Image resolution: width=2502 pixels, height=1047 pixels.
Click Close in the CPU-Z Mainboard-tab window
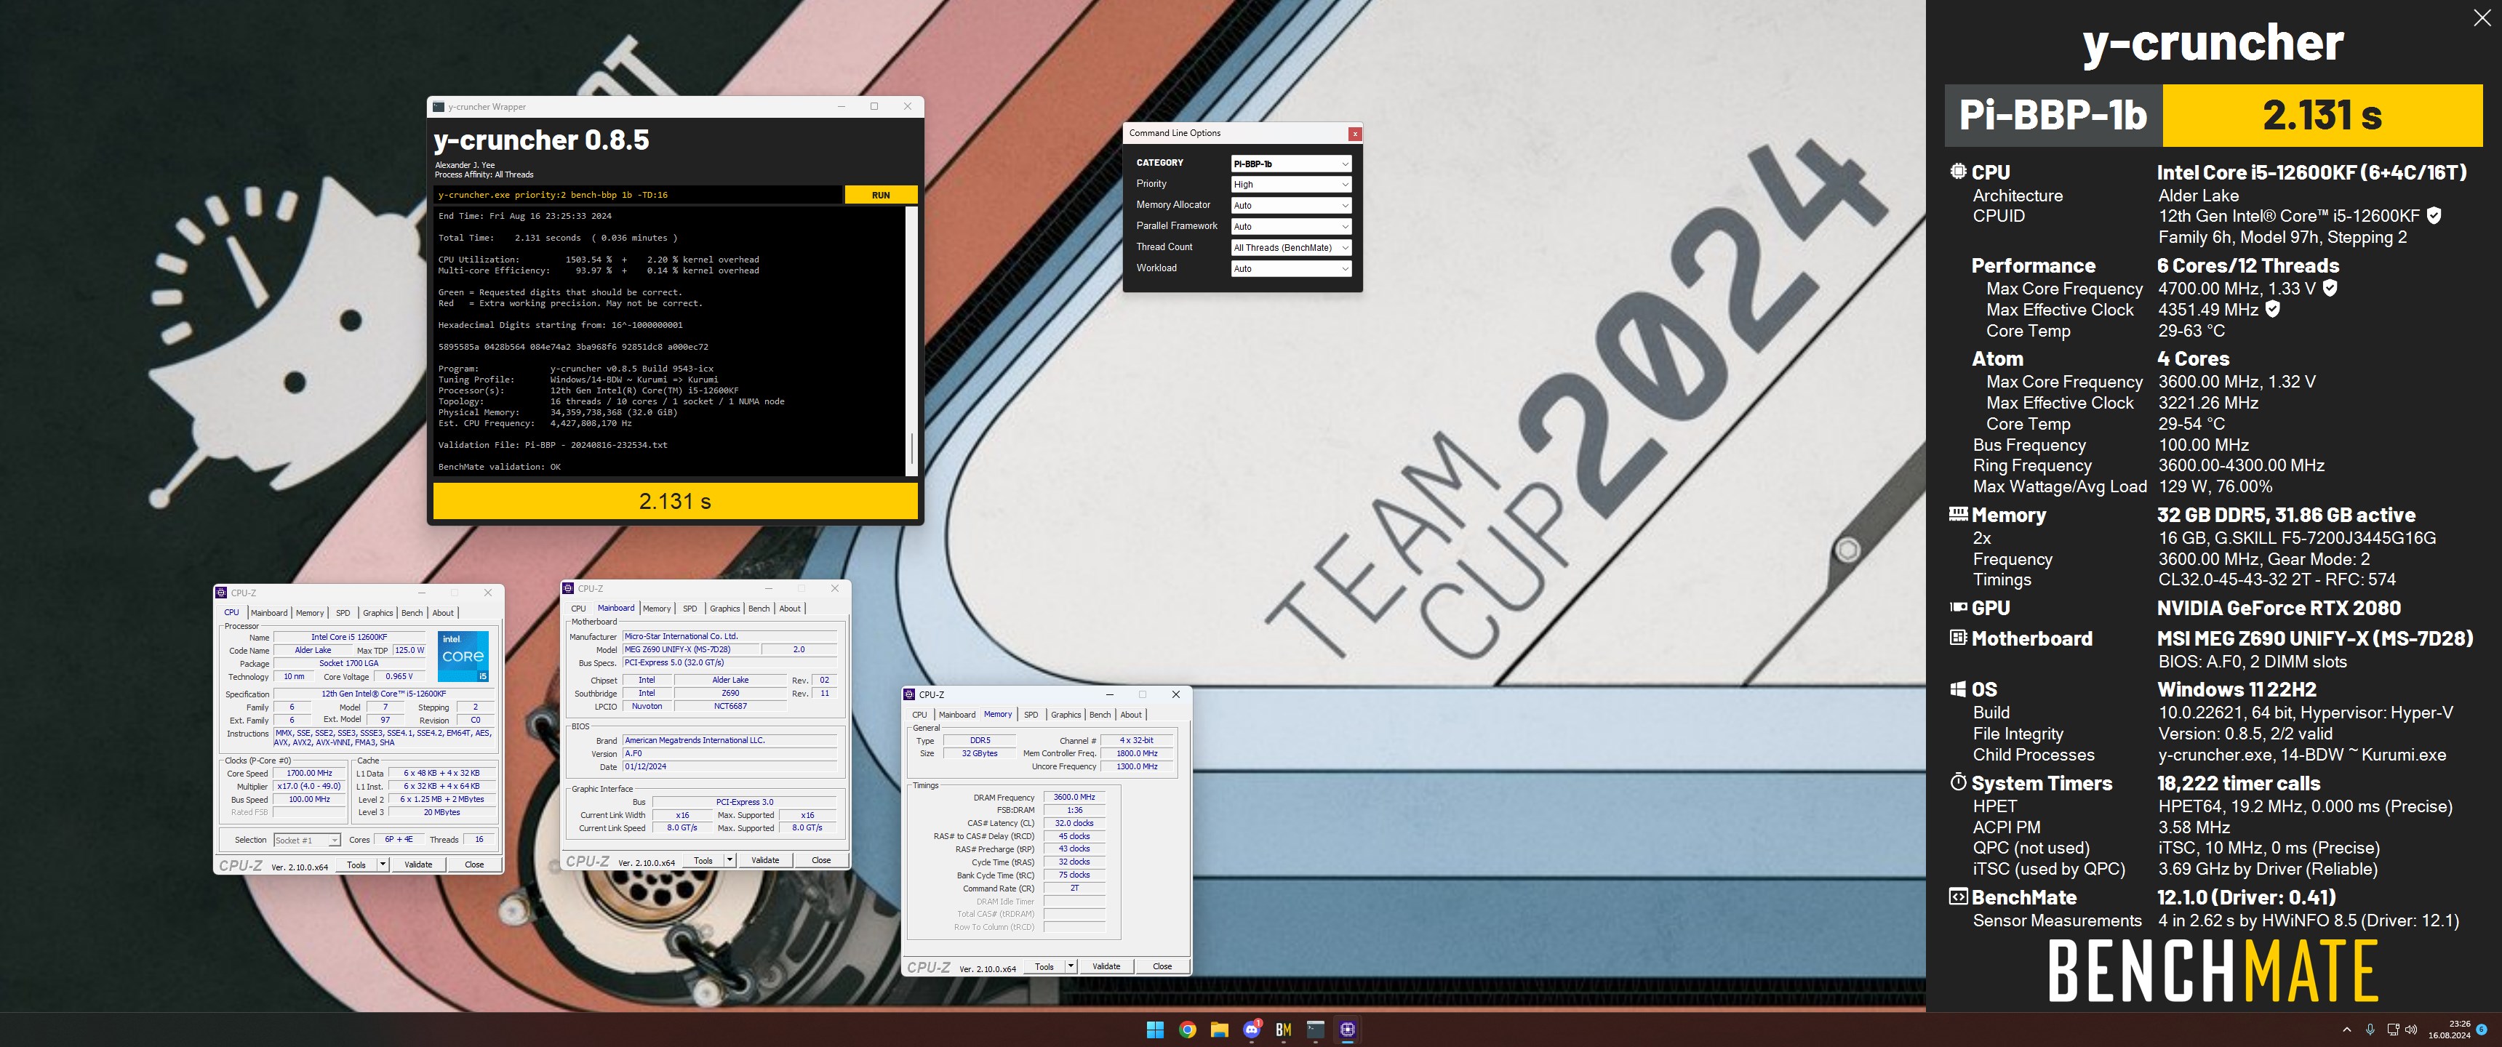(822, 861)
